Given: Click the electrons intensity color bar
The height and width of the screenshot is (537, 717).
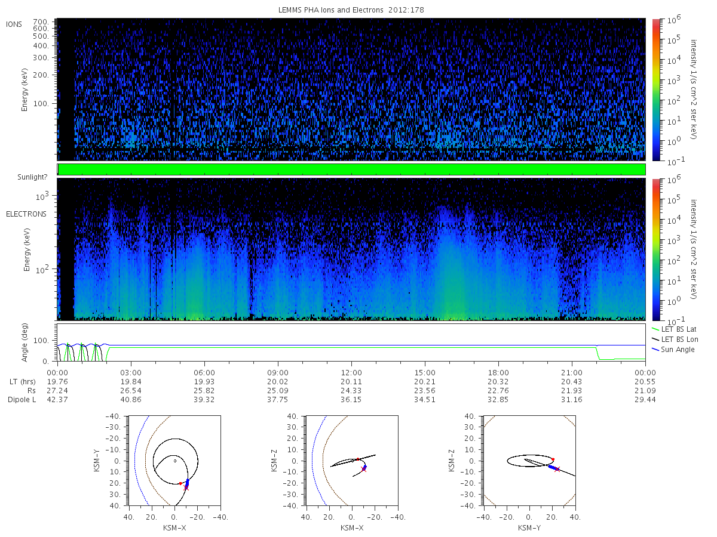Looking at the screenshot, I should (x=655, y=249).
